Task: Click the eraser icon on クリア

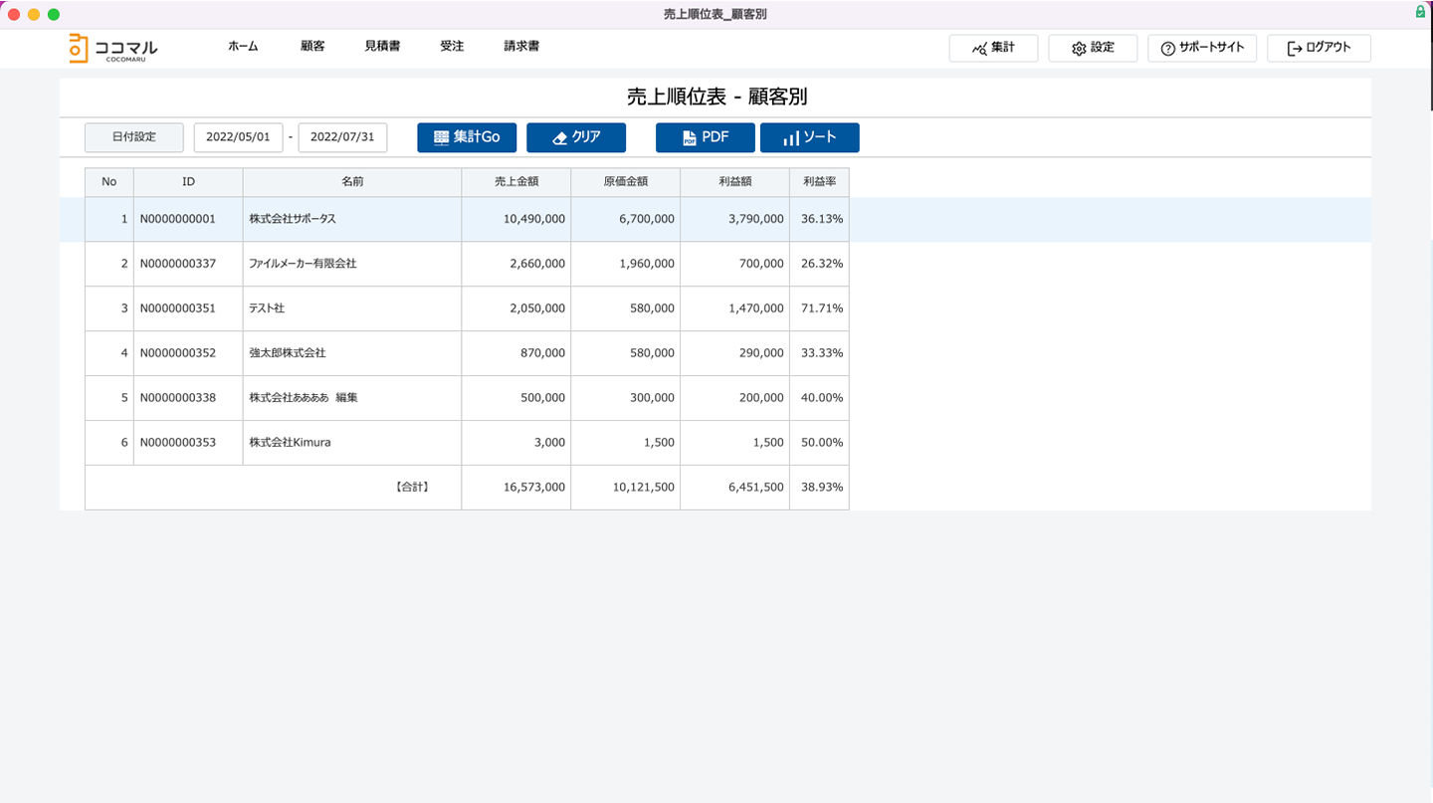Action: pyautogui.click(x=559, y=137)
